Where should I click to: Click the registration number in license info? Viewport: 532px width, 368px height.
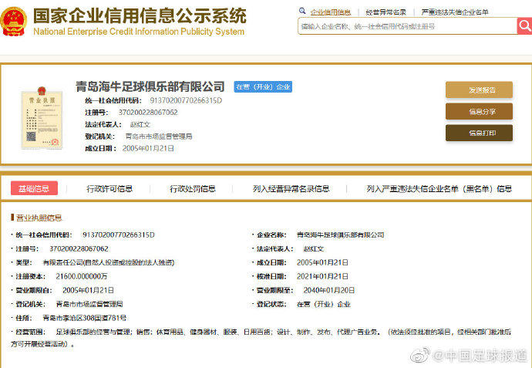pyautogui.click(x=79, y=249)
